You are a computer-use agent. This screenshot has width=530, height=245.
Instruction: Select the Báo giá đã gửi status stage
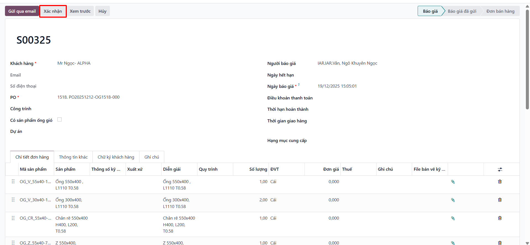(462, 11)
